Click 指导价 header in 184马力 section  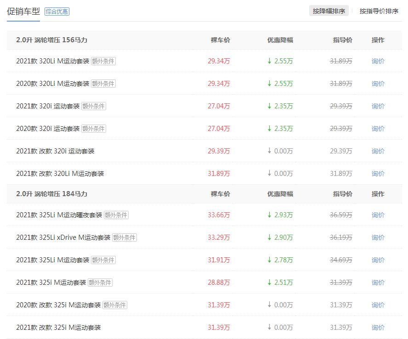(343, 194)
